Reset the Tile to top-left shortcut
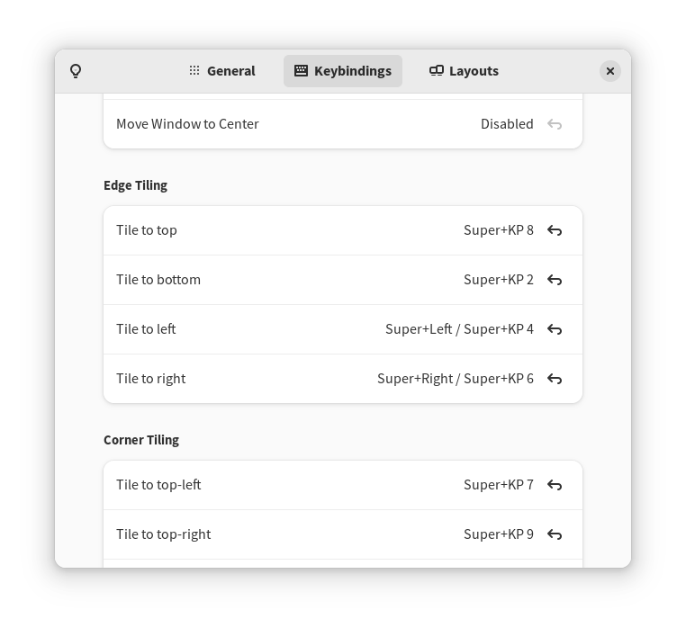Viewport: 686px width, 628px height. click(555, 485)
